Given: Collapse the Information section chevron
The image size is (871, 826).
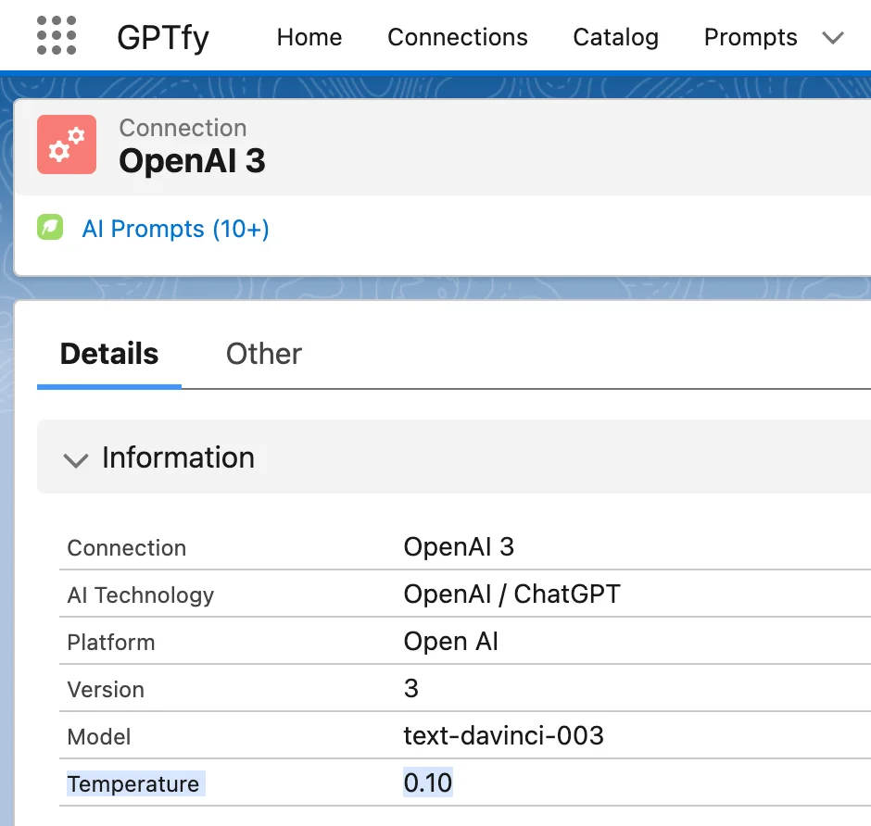Looking at the screenshot, I should pos(75,459).
